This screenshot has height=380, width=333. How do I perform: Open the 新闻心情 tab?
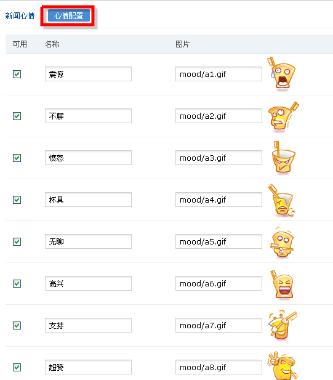pyautogui.click(x=20, y=16)
